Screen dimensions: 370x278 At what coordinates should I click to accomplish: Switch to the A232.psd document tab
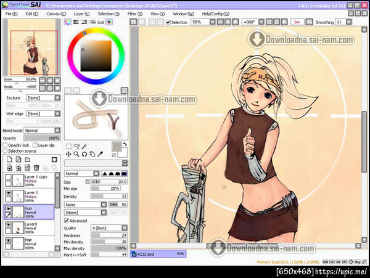(158, 254)
